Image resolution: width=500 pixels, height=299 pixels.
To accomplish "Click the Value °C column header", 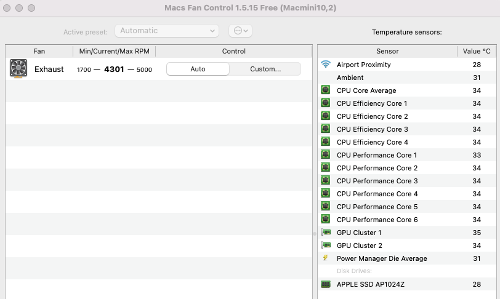I will pos(477,51).
